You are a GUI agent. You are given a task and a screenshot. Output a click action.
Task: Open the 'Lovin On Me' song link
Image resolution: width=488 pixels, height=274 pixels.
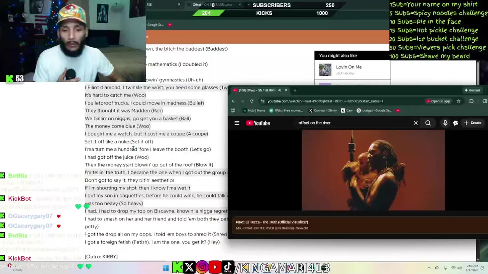coord(349,67)
